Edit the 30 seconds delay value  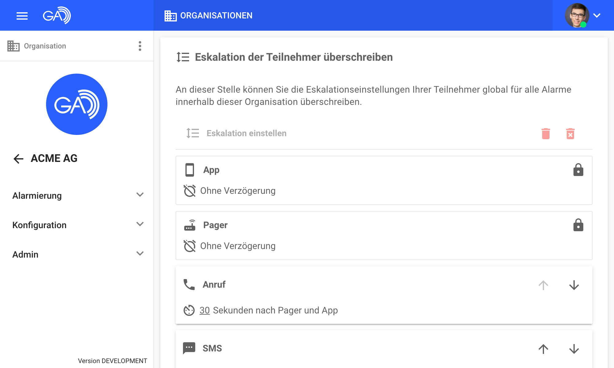(x=204, y=310)
